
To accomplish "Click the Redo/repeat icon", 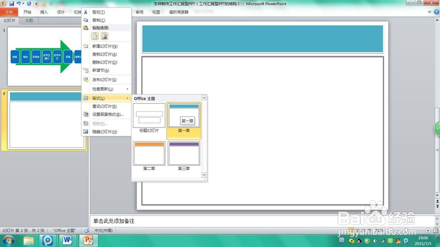I will [29, 4].
